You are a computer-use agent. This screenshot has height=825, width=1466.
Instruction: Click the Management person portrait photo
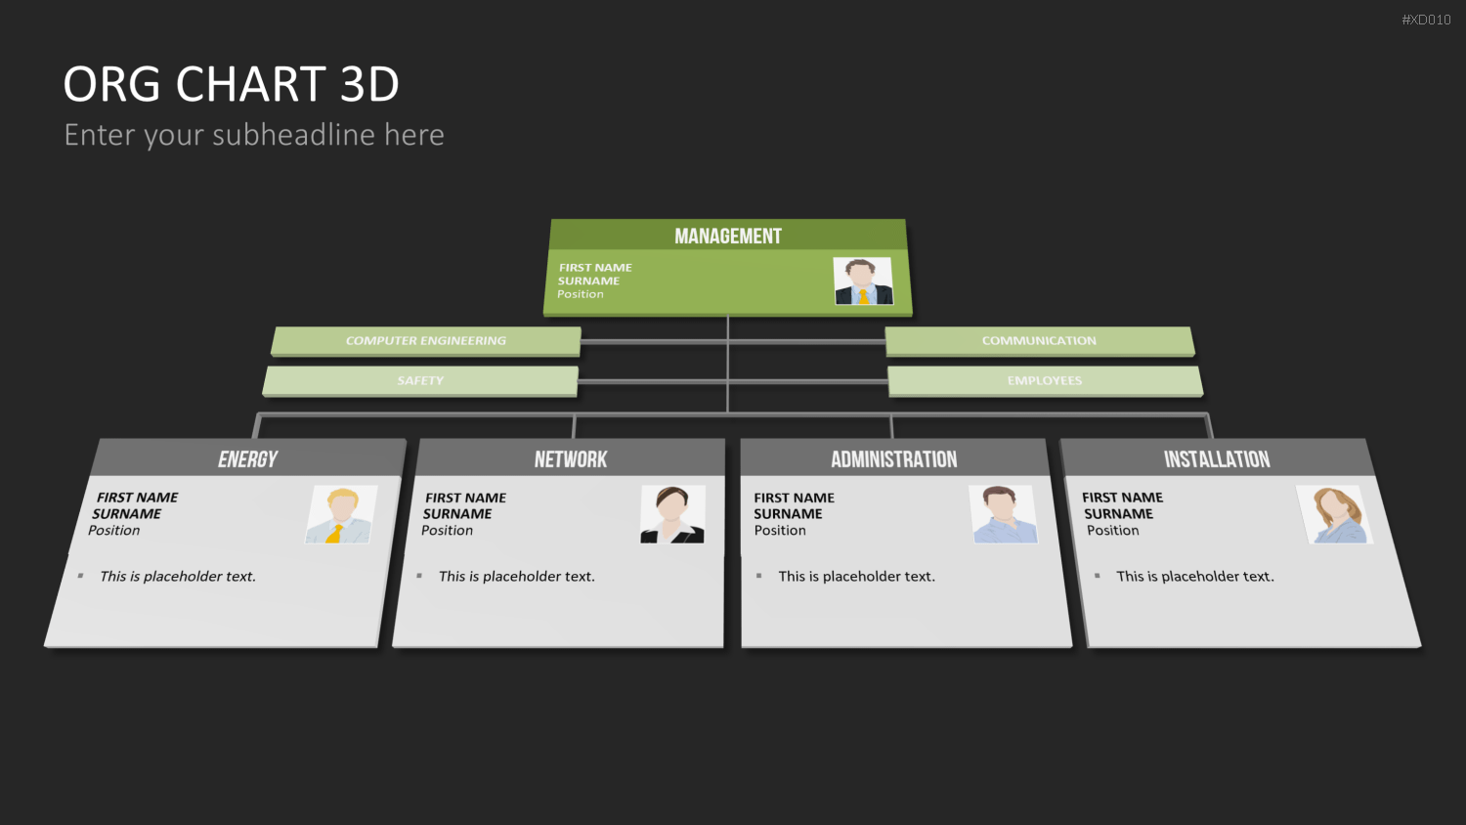pyautogui.click(x=863, y=282)
